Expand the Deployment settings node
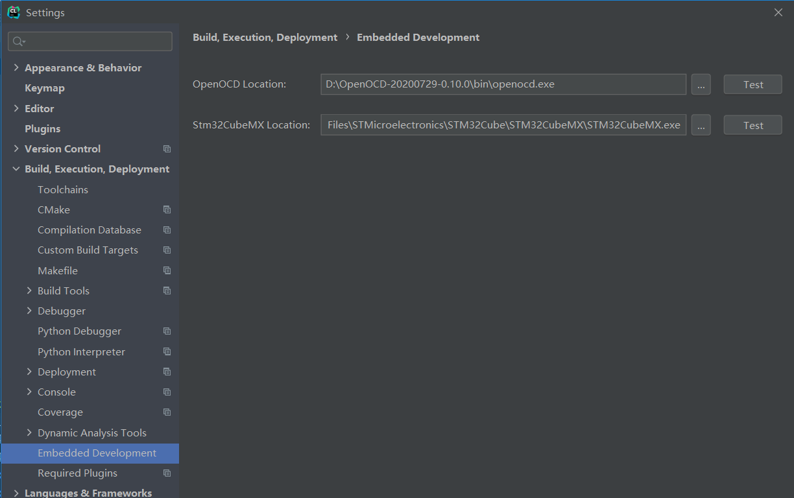794x498 pixels. [x=29, y=372]
